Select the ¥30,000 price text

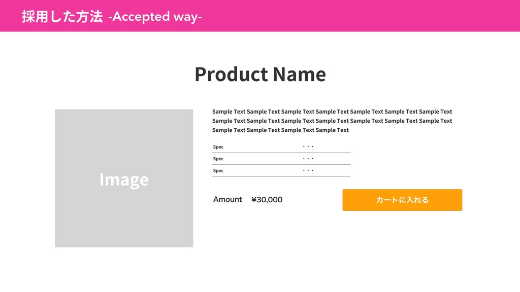click(267, 200)
